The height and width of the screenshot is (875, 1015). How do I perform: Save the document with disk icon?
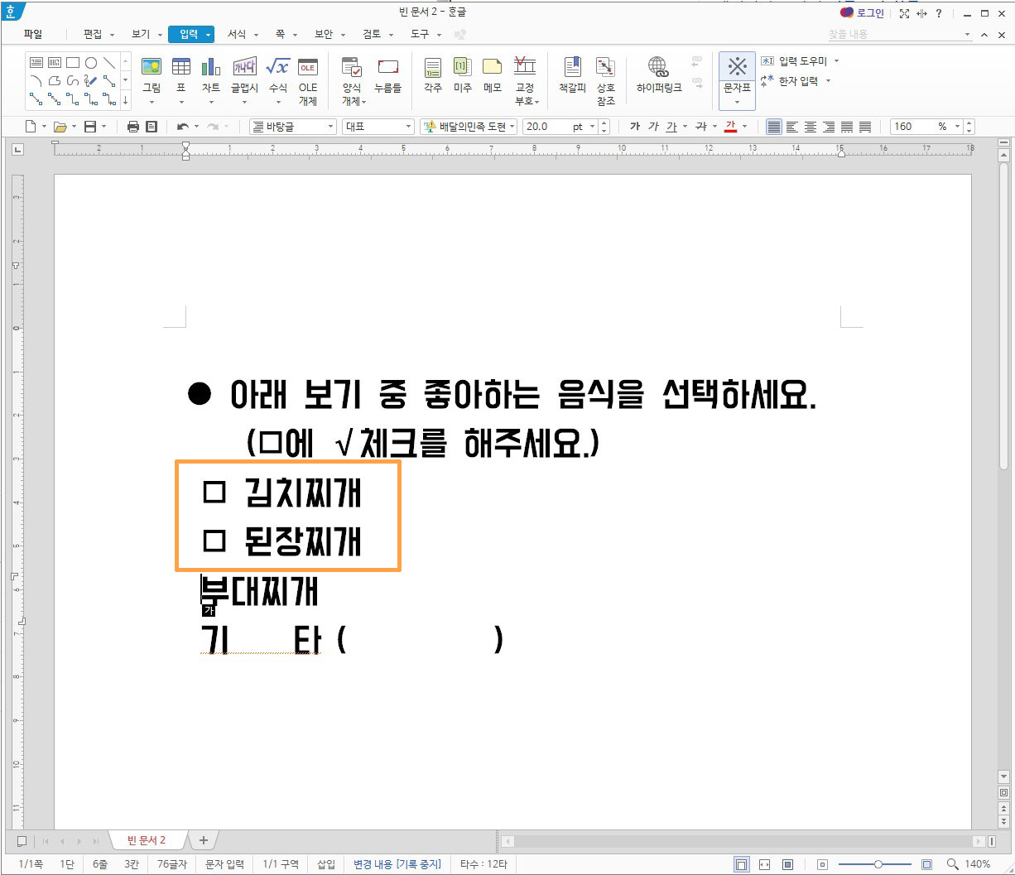pos(90,127)
